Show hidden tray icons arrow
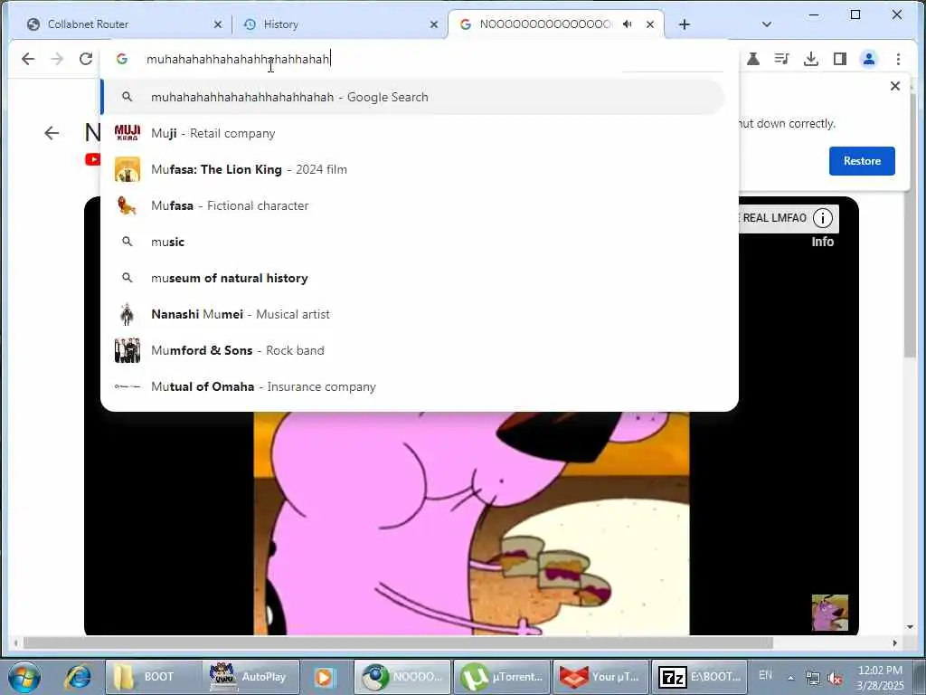926x695 pixels. pos(790,678)
